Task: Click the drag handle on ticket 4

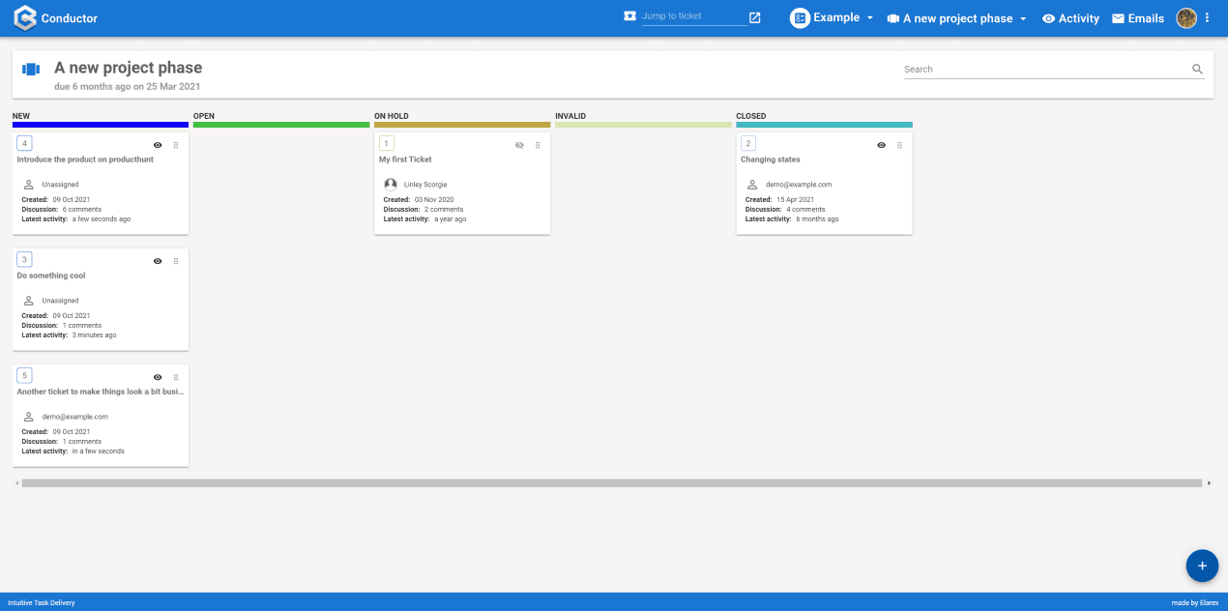Action: 176,145
